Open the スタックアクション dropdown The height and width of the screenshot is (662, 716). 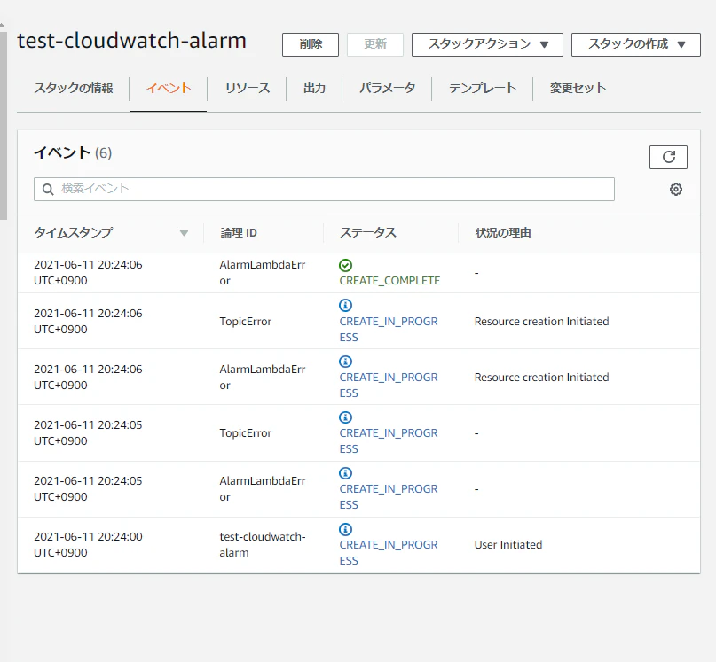[487, 44]
